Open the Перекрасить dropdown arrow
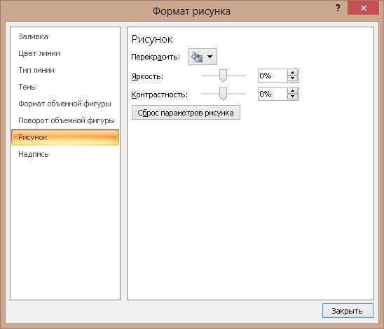The image size is (384, 329). point(210,57)
